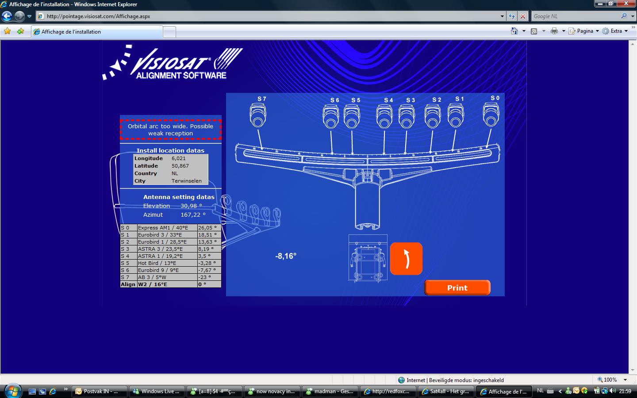
Task: Click the Show Desktop quick launch icon
Action: point(32,391)
